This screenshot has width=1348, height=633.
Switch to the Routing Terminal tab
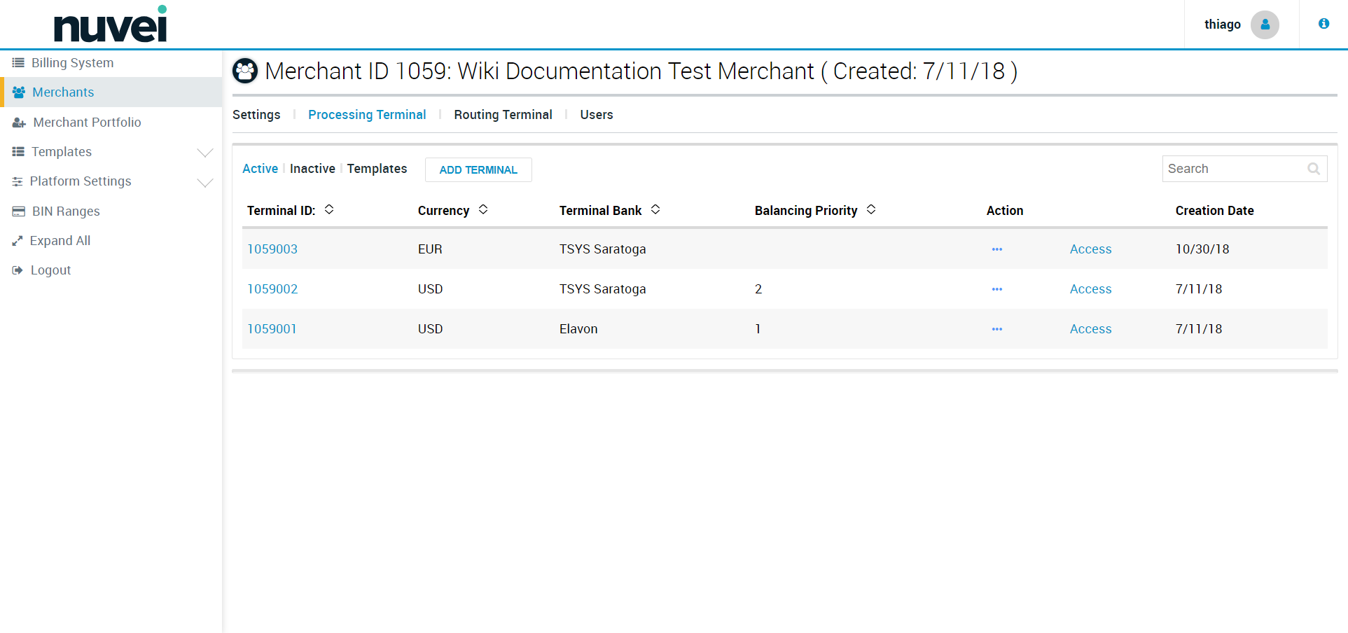503,115
